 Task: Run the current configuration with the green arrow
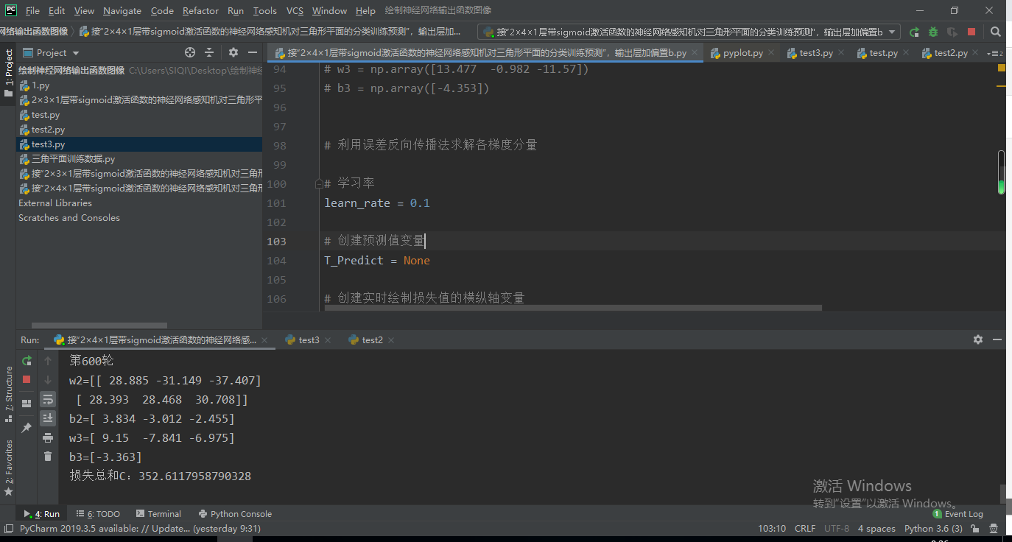(x=914, y=32)
